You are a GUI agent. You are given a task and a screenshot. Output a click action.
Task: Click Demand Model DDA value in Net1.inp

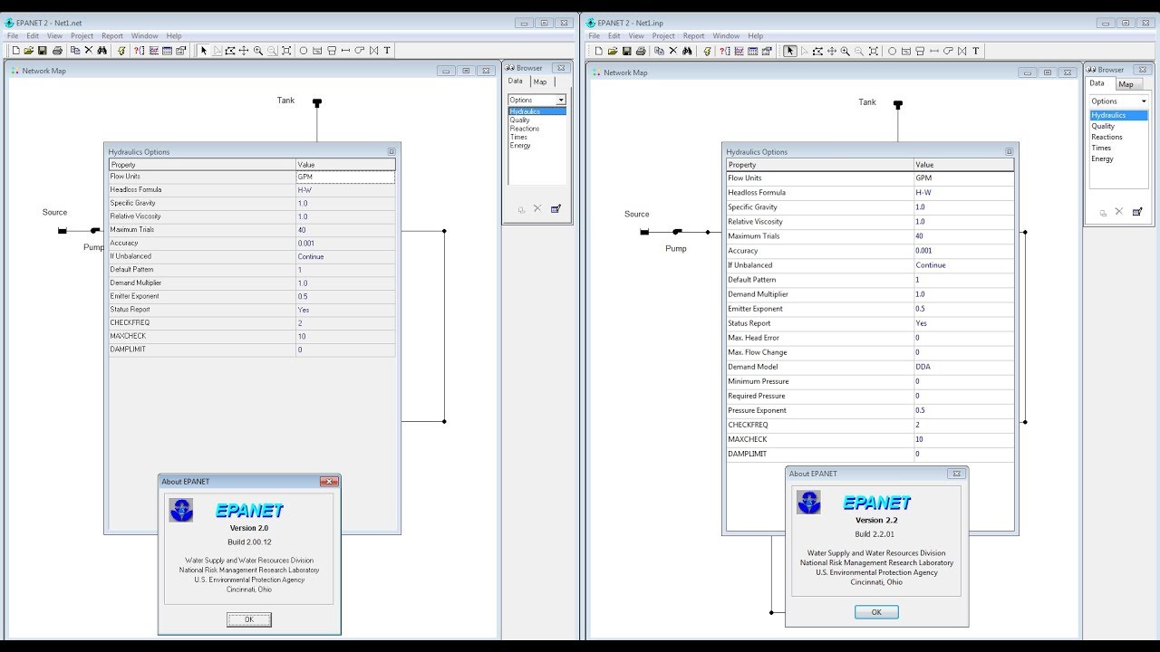pos(964,367)
